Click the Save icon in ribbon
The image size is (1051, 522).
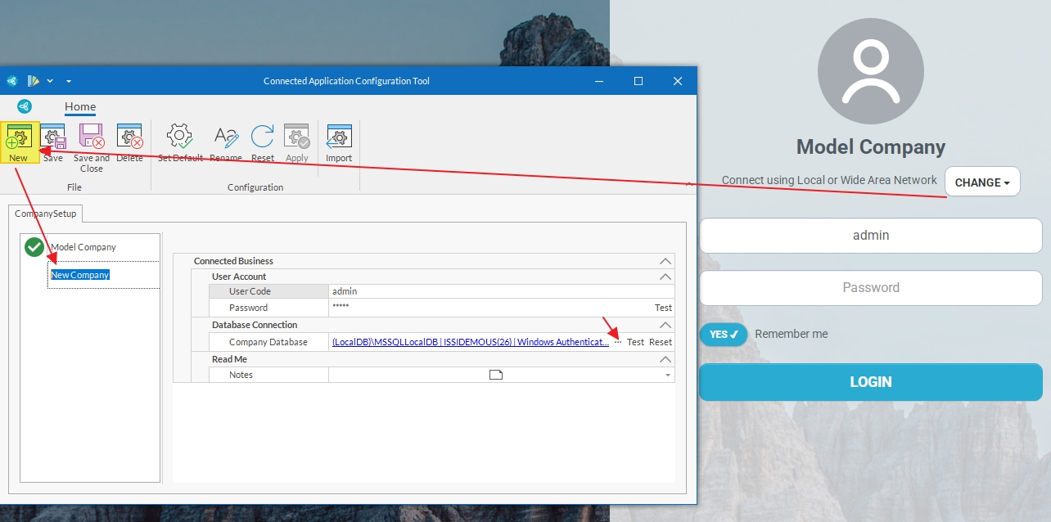click(53, 137)
